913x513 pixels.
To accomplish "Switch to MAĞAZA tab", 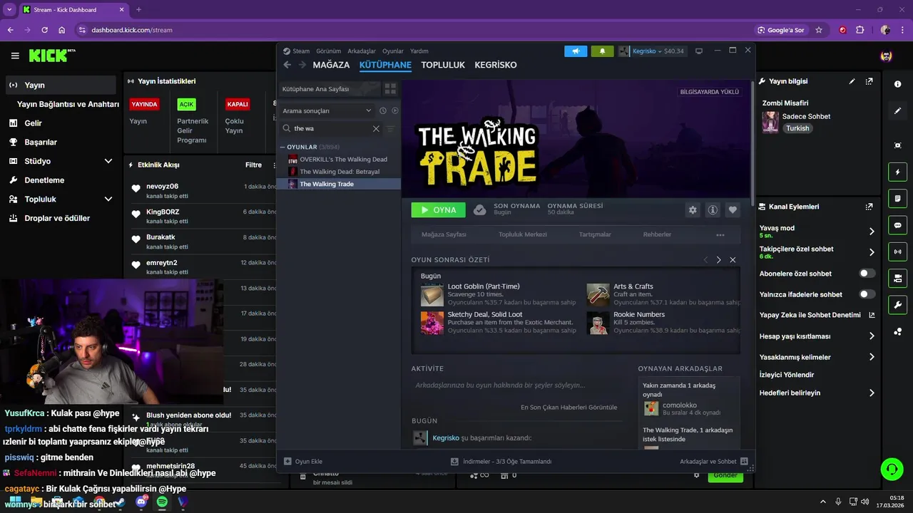I will pos(331,65).
